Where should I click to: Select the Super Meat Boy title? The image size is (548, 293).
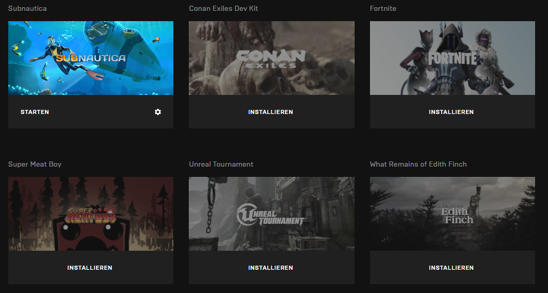[x=35, y=164]
